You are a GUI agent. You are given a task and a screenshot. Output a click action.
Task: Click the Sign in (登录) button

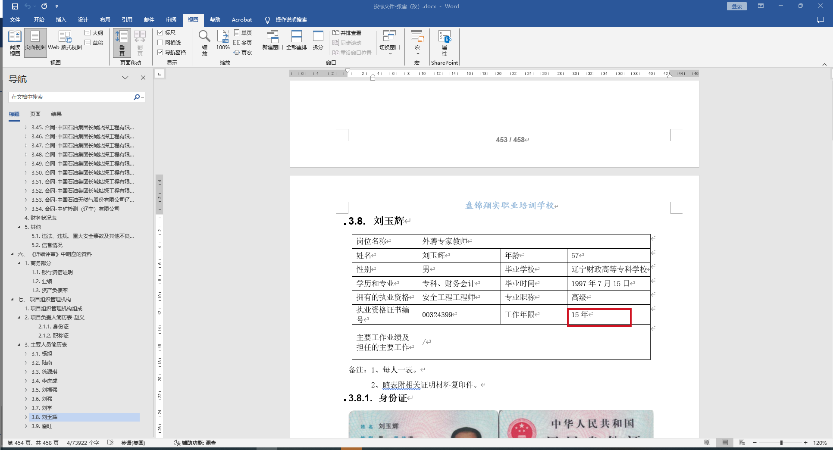[736, 6]
